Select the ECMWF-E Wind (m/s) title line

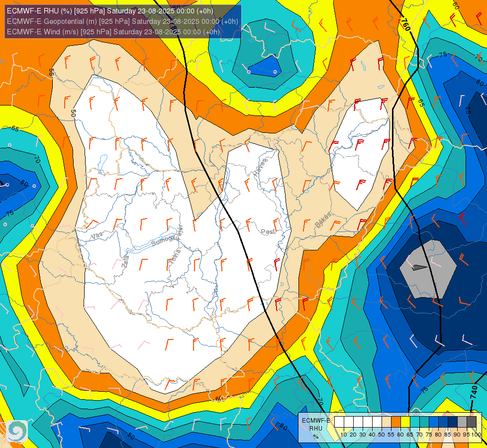click(x=113, y=32)
